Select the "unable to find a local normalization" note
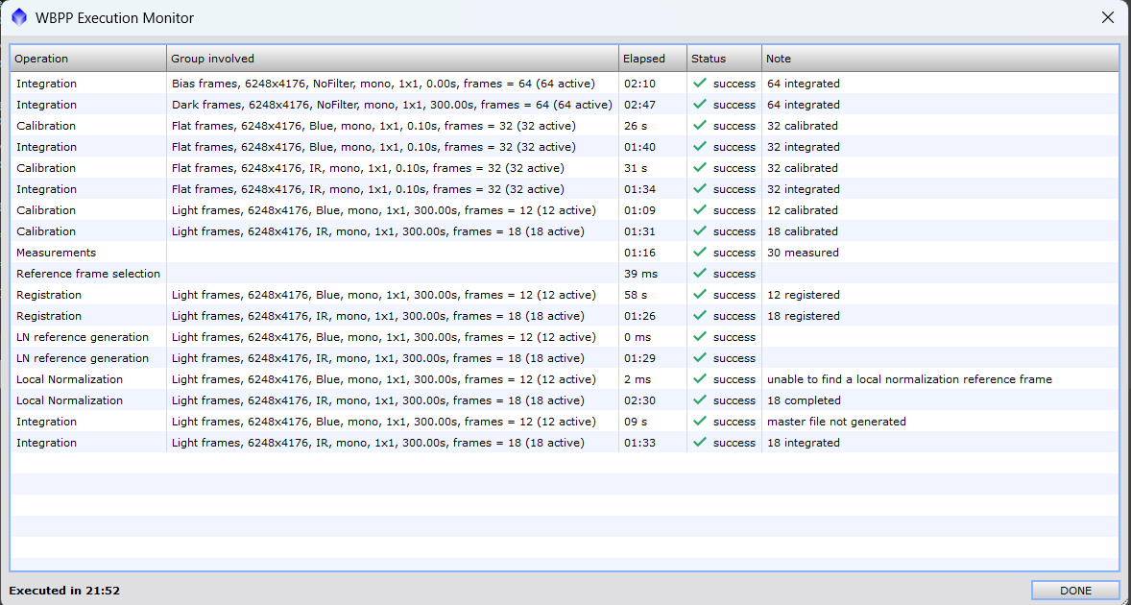This screenshot has height=605, width=1131. coord(908,379)
